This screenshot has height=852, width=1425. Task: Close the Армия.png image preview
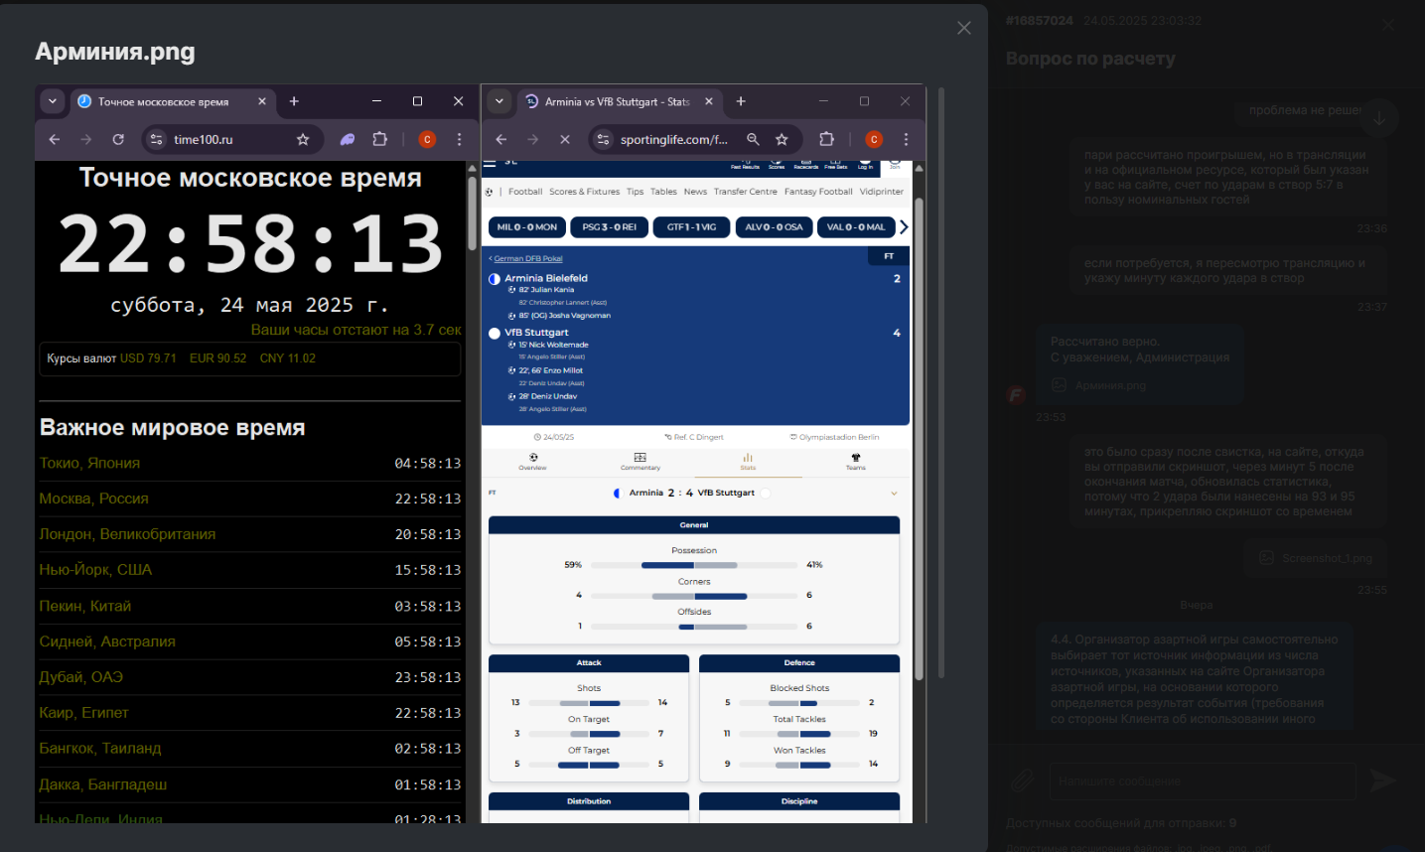963,28
